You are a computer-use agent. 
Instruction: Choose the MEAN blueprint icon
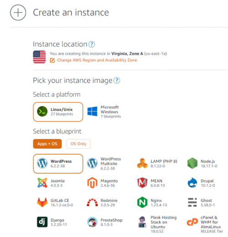pos(142,183)
